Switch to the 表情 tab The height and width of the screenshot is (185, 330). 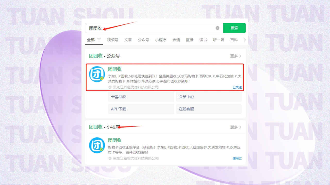[x=176, y=40]
